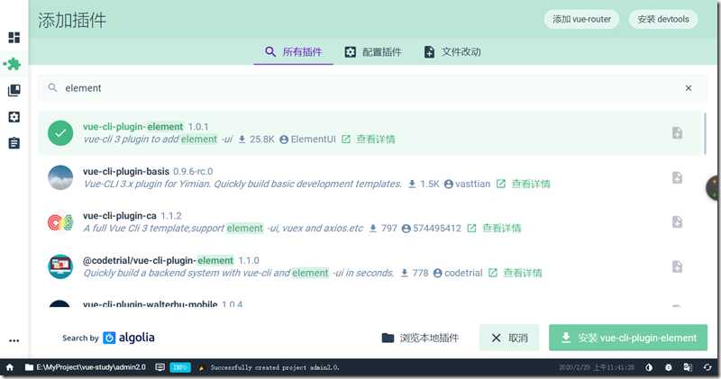Open 查看详情 link for @codetrial plugin
721x379 pixels.
(523, 273)
